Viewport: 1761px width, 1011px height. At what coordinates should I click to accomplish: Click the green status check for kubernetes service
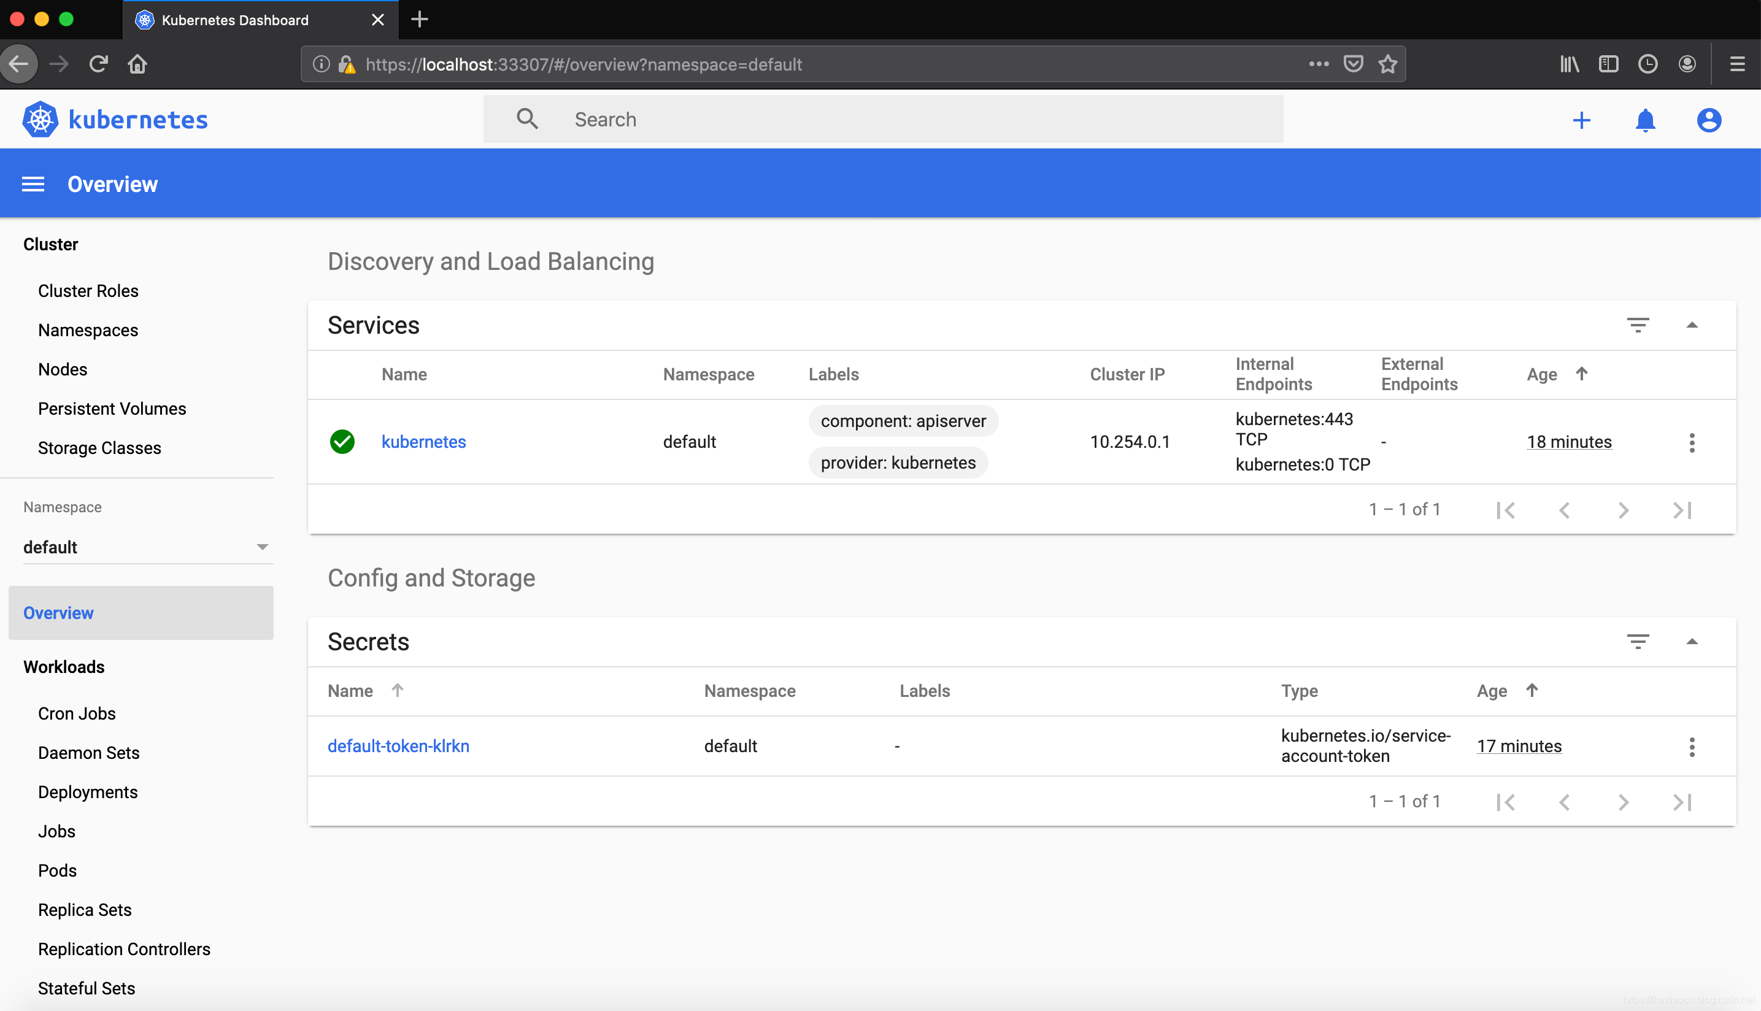point(342,442)
